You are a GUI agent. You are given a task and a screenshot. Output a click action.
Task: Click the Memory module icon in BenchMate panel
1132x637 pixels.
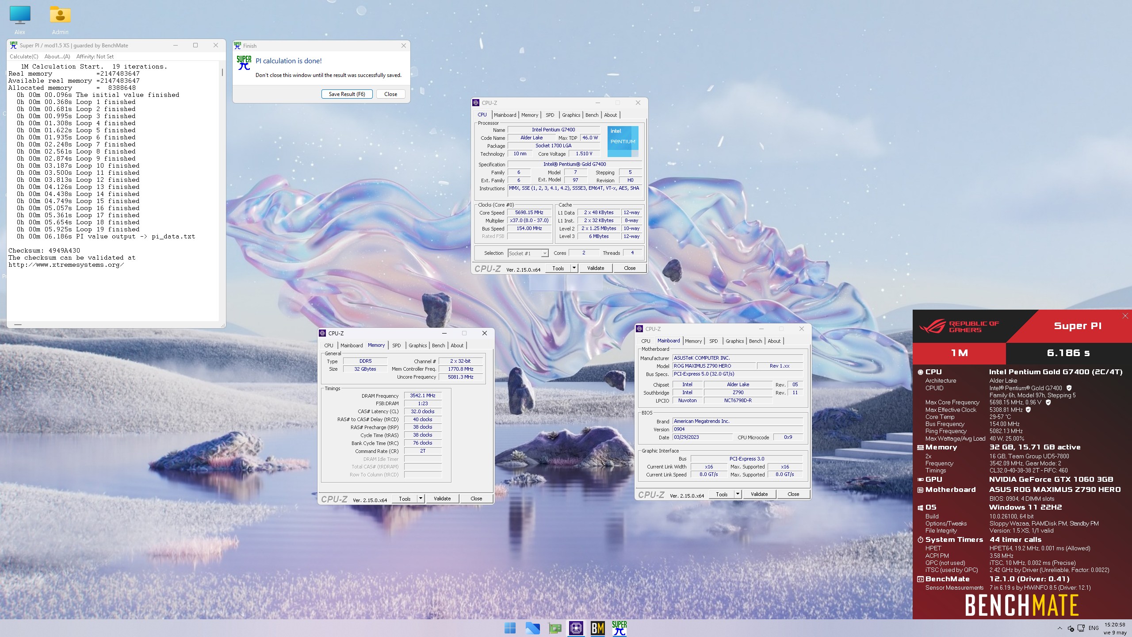920,448
